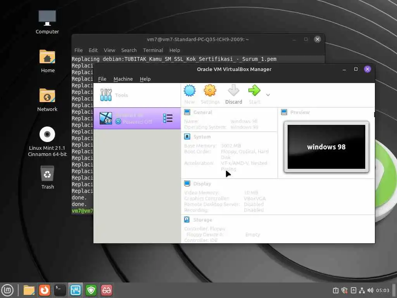
Task: Open the Network desktop icon
Action: 47,100
